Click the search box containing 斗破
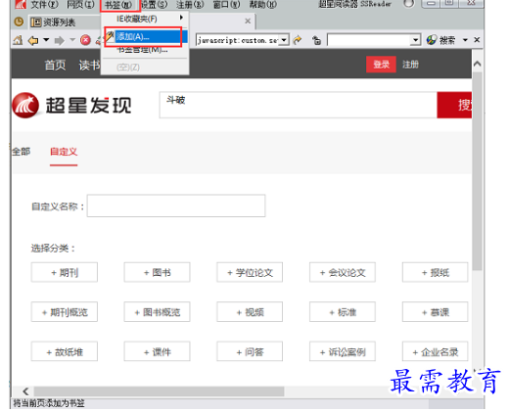Screen dimensions: 509x412 coord(298,105)
